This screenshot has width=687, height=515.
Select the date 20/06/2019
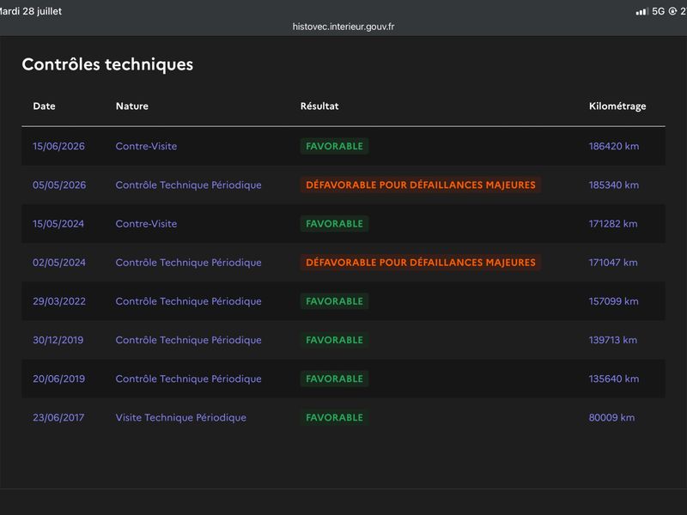point(58,379)
